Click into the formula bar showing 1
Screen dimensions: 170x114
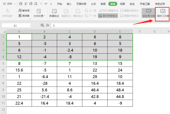(110, 26)
